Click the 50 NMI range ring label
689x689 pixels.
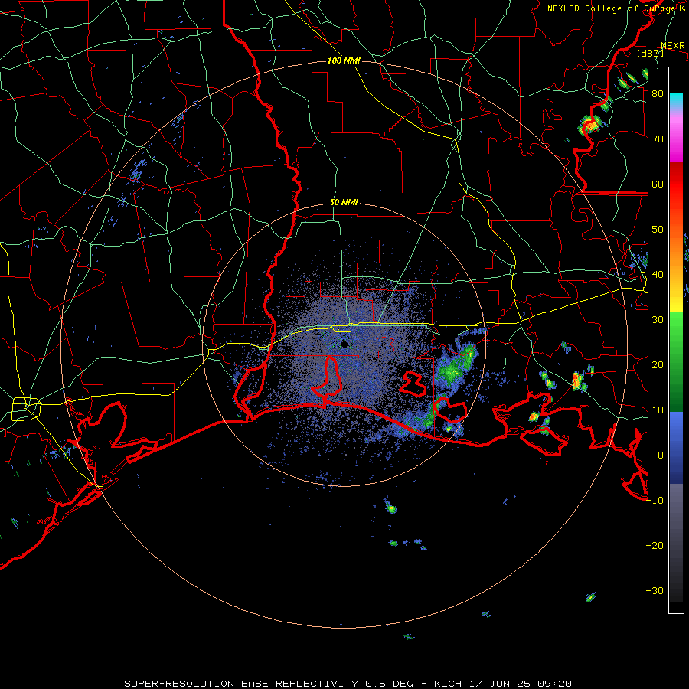point(344,202)
